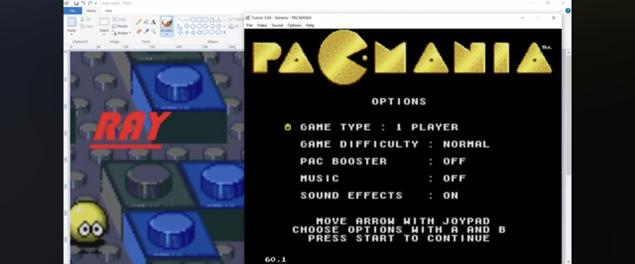This screenshot has height=264, width=635.
Task: Open Paint's Customize Quick Access Toolbar dropdown
Action: [96, 3]
